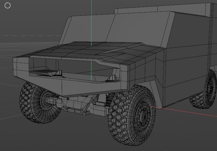This screenshot has height=151, width=217.
Task: Click the right tow hook bracket inside the grille opening
Action: point(112,78)
